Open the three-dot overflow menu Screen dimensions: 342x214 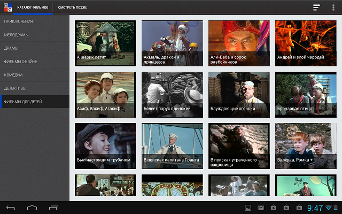coord(333,7)
